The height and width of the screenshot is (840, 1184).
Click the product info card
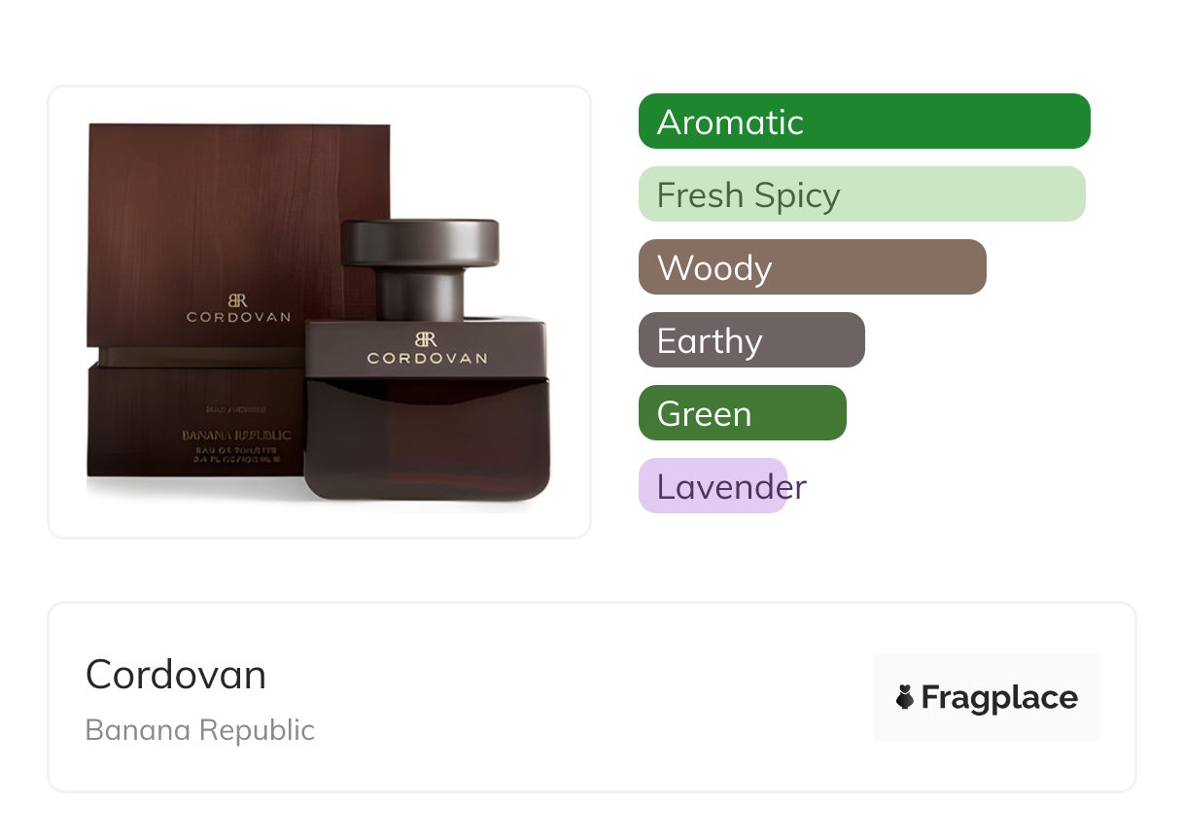click(592, 697)
